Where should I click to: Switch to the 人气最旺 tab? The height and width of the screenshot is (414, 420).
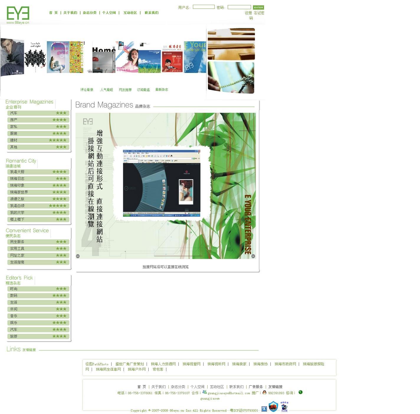(x=106, y=90)
